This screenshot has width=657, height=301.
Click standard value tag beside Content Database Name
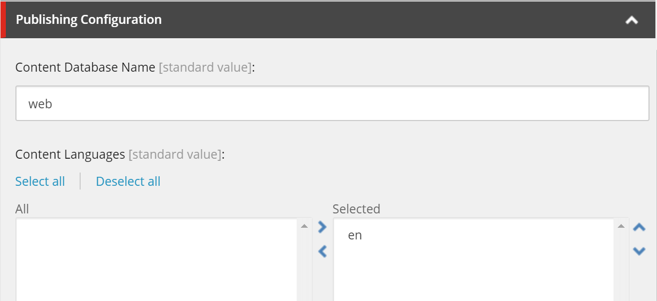pyautogui.click(x=205, y=68)
